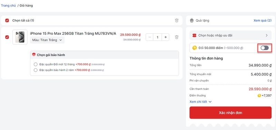Open Chọn hoặc nhập ưu đãi chevron

pos(266,35)
